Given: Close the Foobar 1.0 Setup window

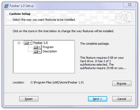Looking at the screenshot, I should 130,5.
